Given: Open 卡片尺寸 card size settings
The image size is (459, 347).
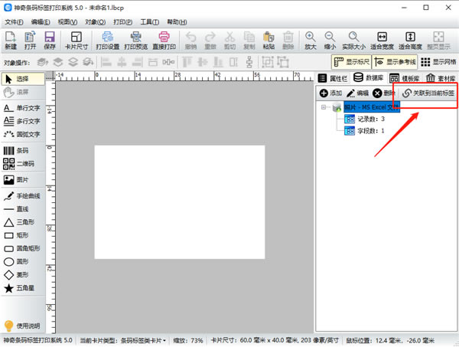Looking at the screenshot, I should click(x=75, y=40).
